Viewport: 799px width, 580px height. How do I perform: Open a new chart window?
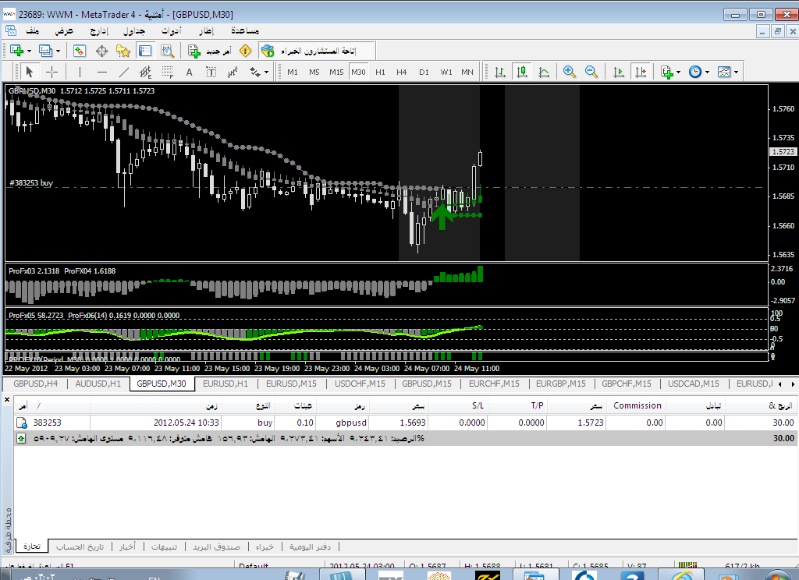point(17,51)
